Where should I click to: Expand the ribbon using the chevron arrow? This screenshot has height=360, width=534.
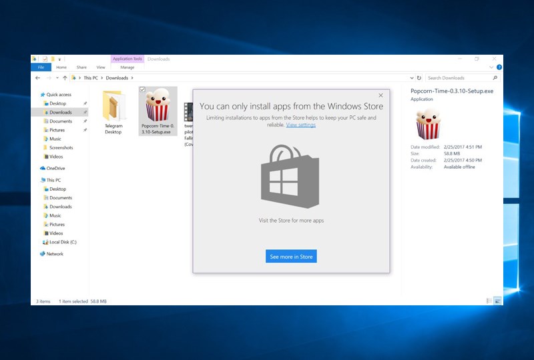point(492,67)
